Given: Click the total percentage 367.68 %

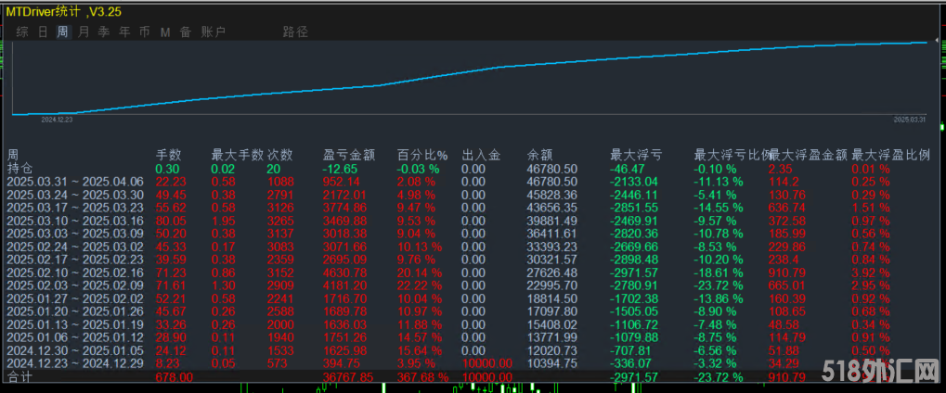Looking at the screenshot, I should 422,377.
